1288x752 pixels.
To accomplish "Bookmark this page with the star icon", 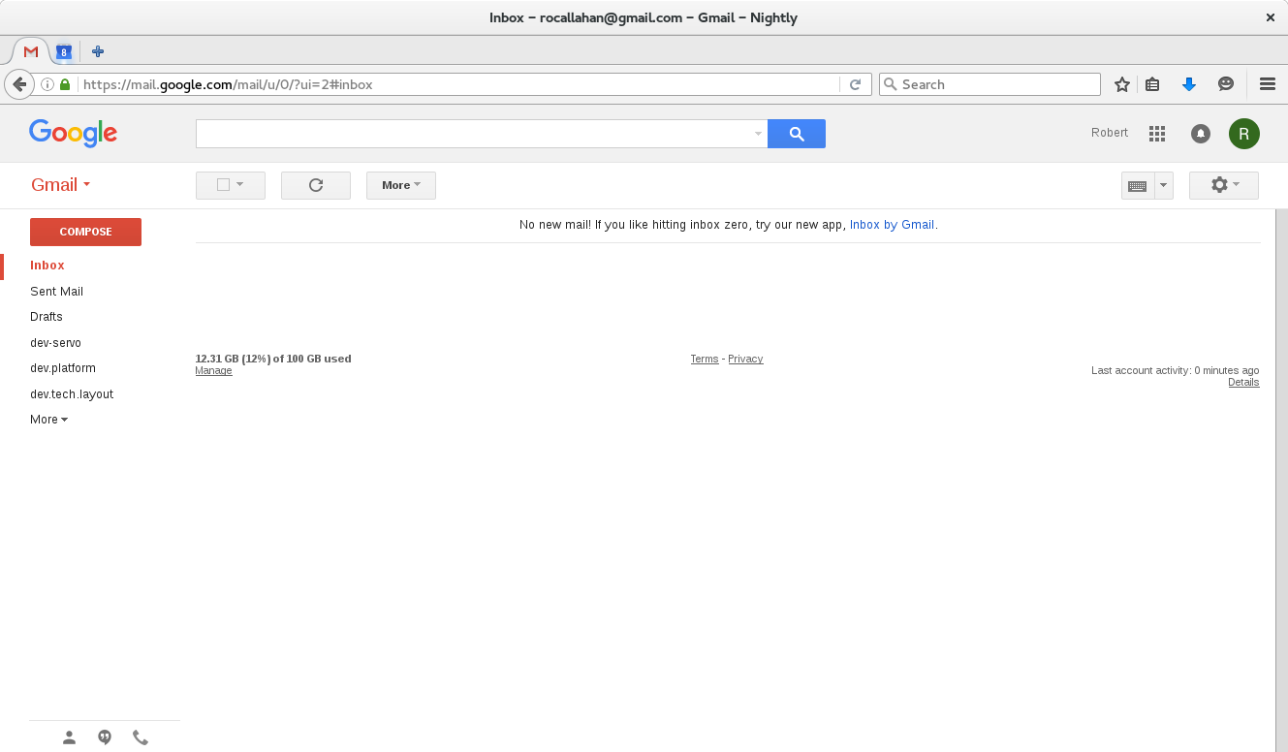I will coord(1122,84).
